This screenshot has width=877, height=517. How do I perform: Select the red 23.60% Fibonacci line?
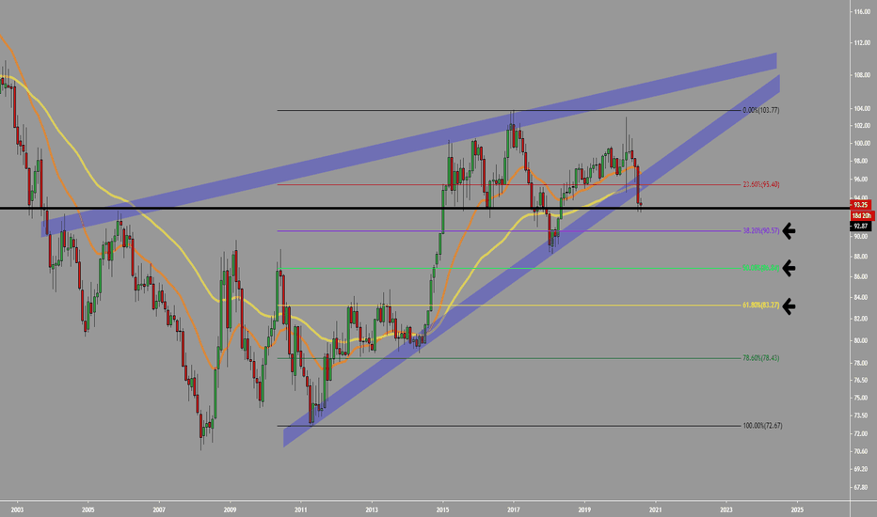509,184
